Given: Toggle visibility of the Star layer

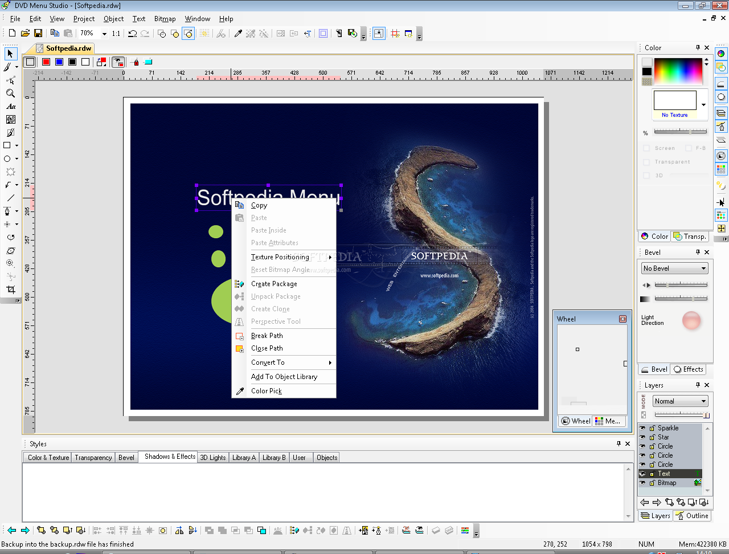Looking at the screenshot, I should (643, 437).
